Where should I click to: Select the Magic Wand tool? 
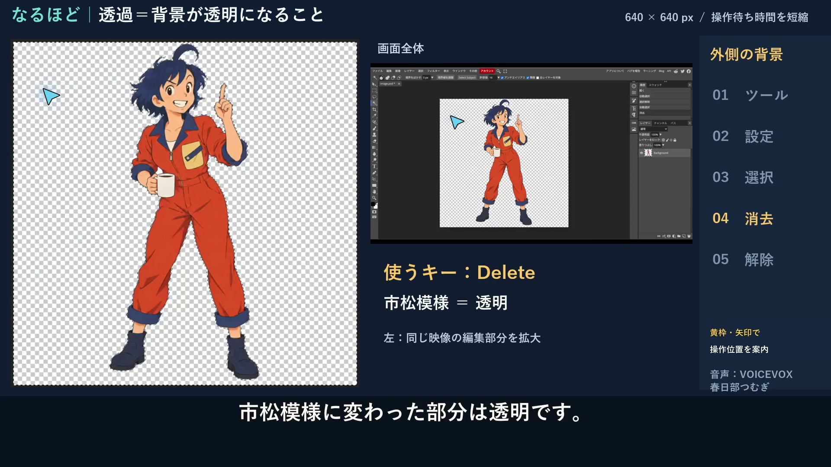pyautogui.click(x=374, y=103)
